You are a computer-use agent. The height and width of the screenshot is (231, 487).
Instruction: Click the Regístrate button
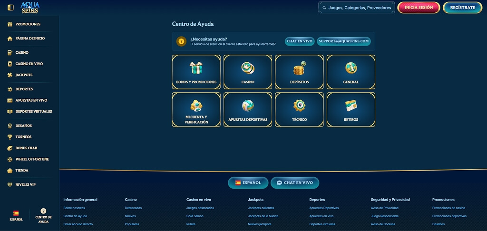[x=462, y=8]
